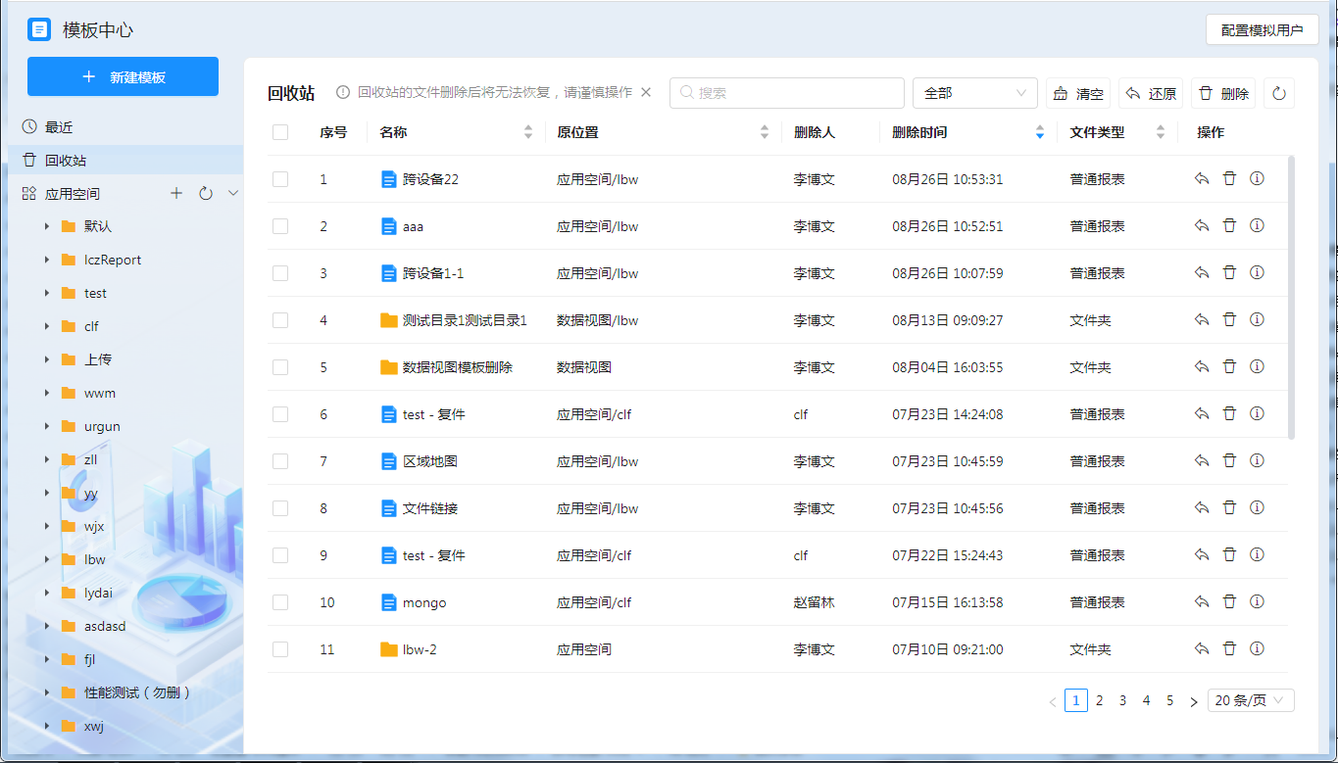
Task: Open the 20 条/页 page size dropdown
Action: tap(1251, 700)
